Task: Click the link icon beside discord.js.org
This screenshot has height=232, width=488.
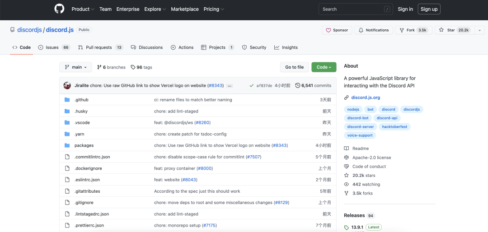Action: point(347,97)
